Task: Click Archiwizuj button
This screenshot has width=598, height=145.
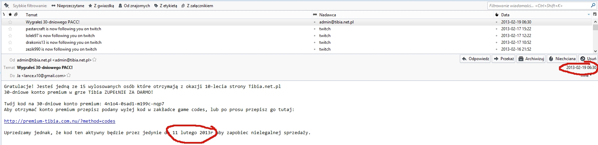Action: (531, 59)
